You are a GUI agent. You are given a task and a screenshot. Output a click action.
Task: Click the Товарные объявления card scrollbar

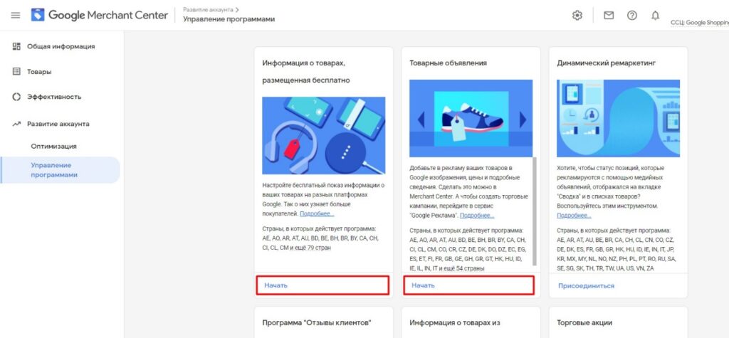535,211
